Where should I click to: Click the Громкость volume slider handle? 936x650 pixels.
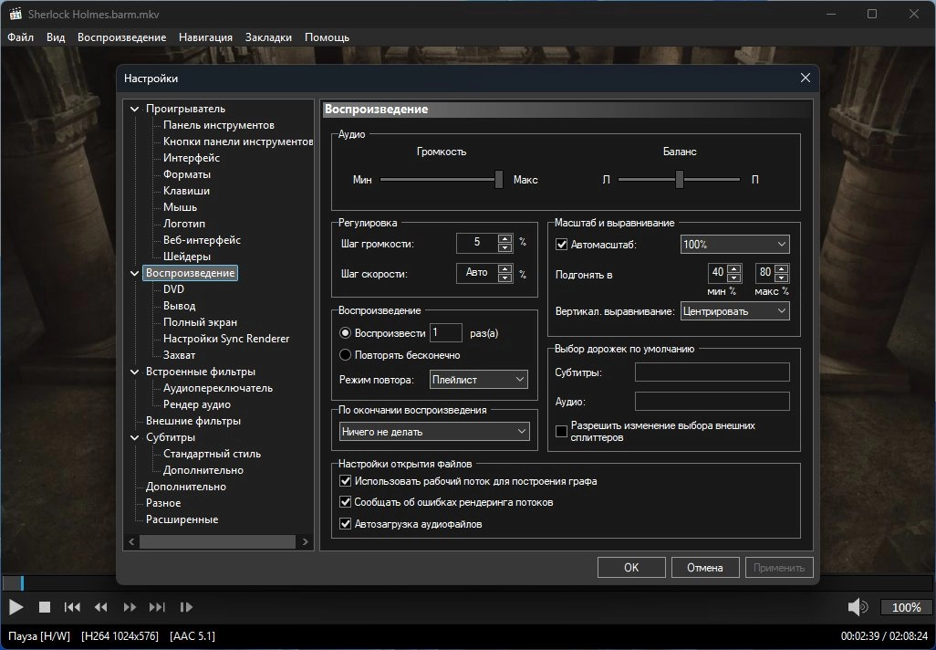click(x=499, y=179)
